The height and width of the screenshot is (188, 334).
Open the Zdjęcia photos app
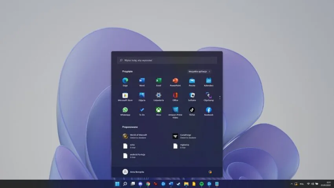coord(142,97)
